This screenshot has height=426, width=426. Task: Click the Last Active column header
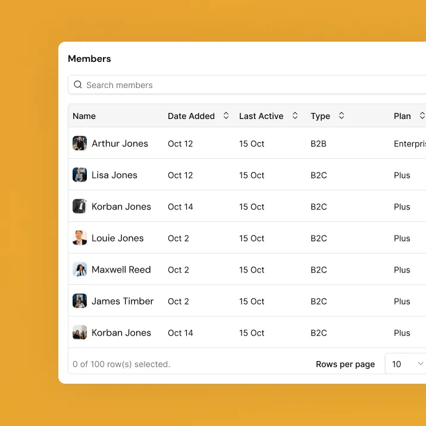click(261, 116)
